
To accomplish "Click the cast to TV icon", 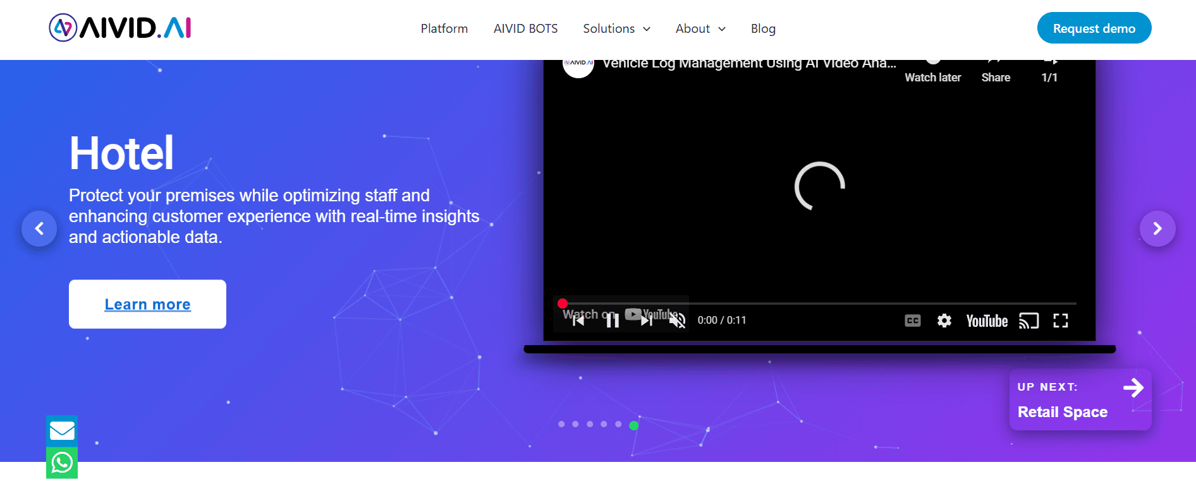I will tap(1028, 321).
